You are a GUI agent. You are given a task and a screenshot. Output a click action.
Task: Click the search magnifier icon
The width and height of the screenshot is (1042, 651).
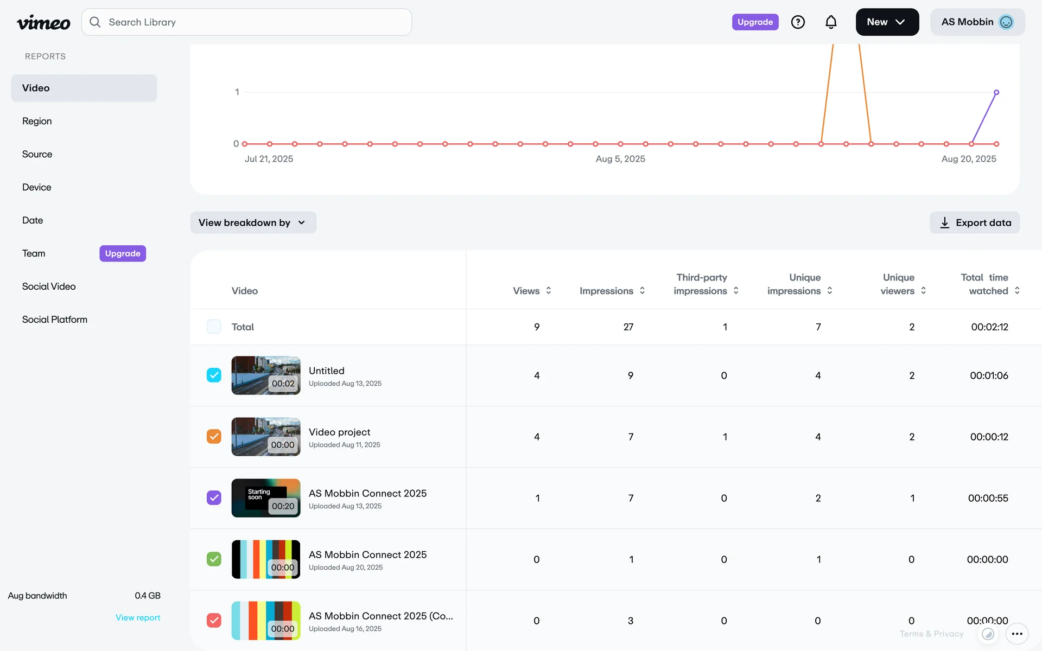tap(95, 22)
